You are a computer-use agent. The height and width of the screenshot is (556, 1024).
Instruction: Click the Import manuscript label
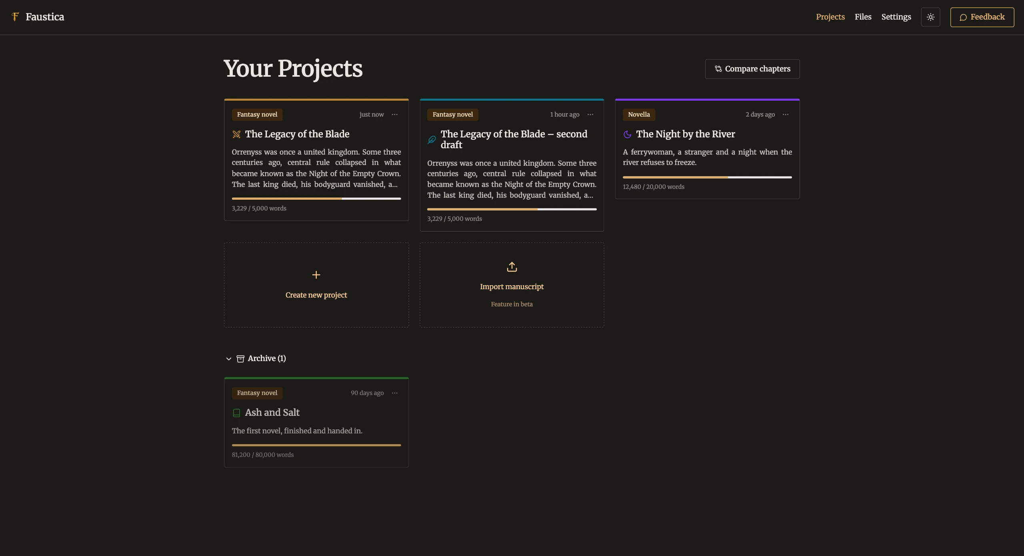coord(512,287)
